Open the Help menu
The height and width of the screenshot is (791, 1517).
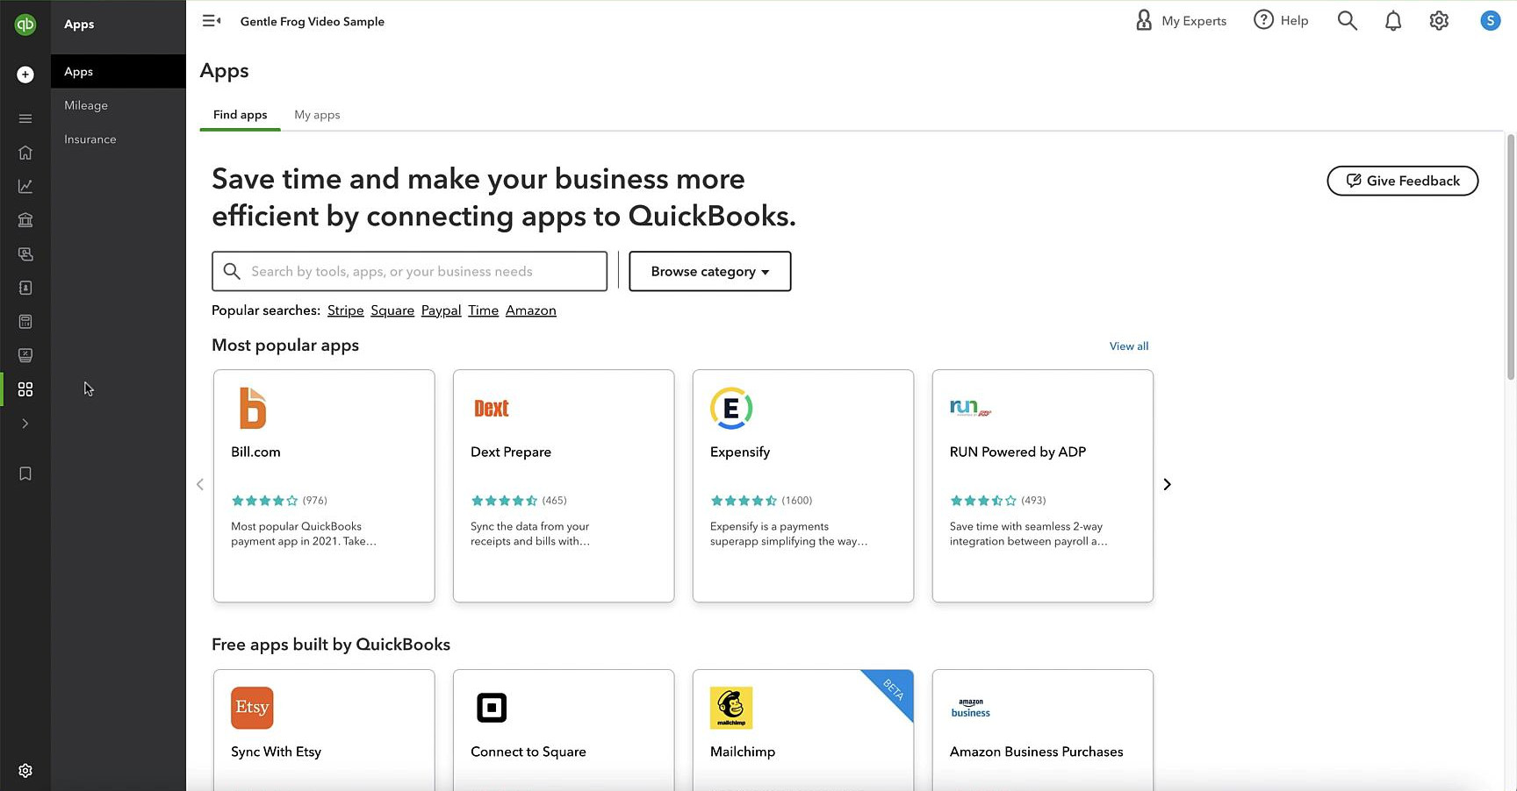[x=1281, y=20]
